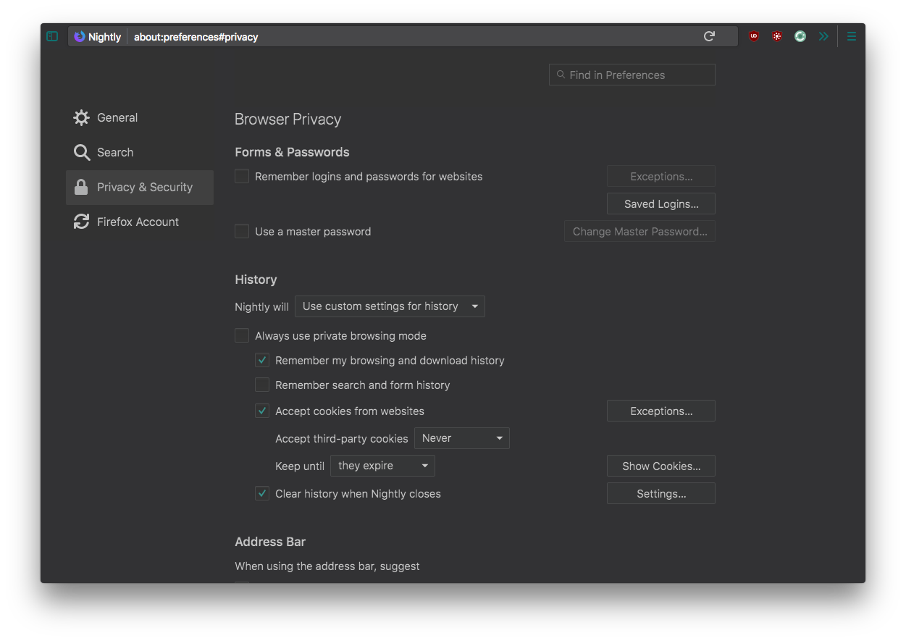Open Saved Logins
Screen dimensions: 906x641
661,204
